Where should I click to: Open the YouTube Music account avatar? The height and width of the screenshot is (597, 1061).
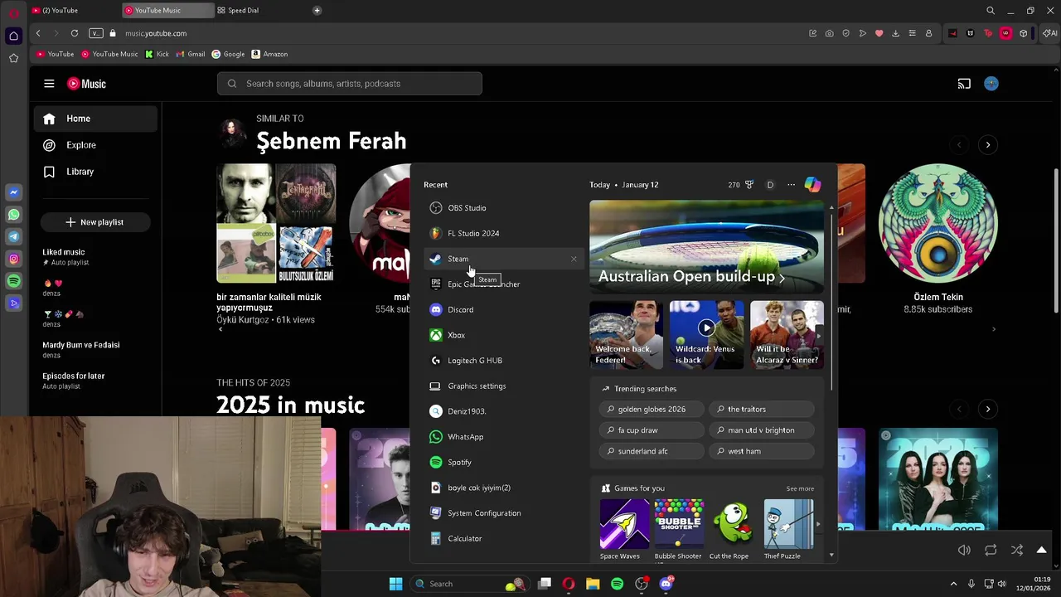tap(991, 84)
